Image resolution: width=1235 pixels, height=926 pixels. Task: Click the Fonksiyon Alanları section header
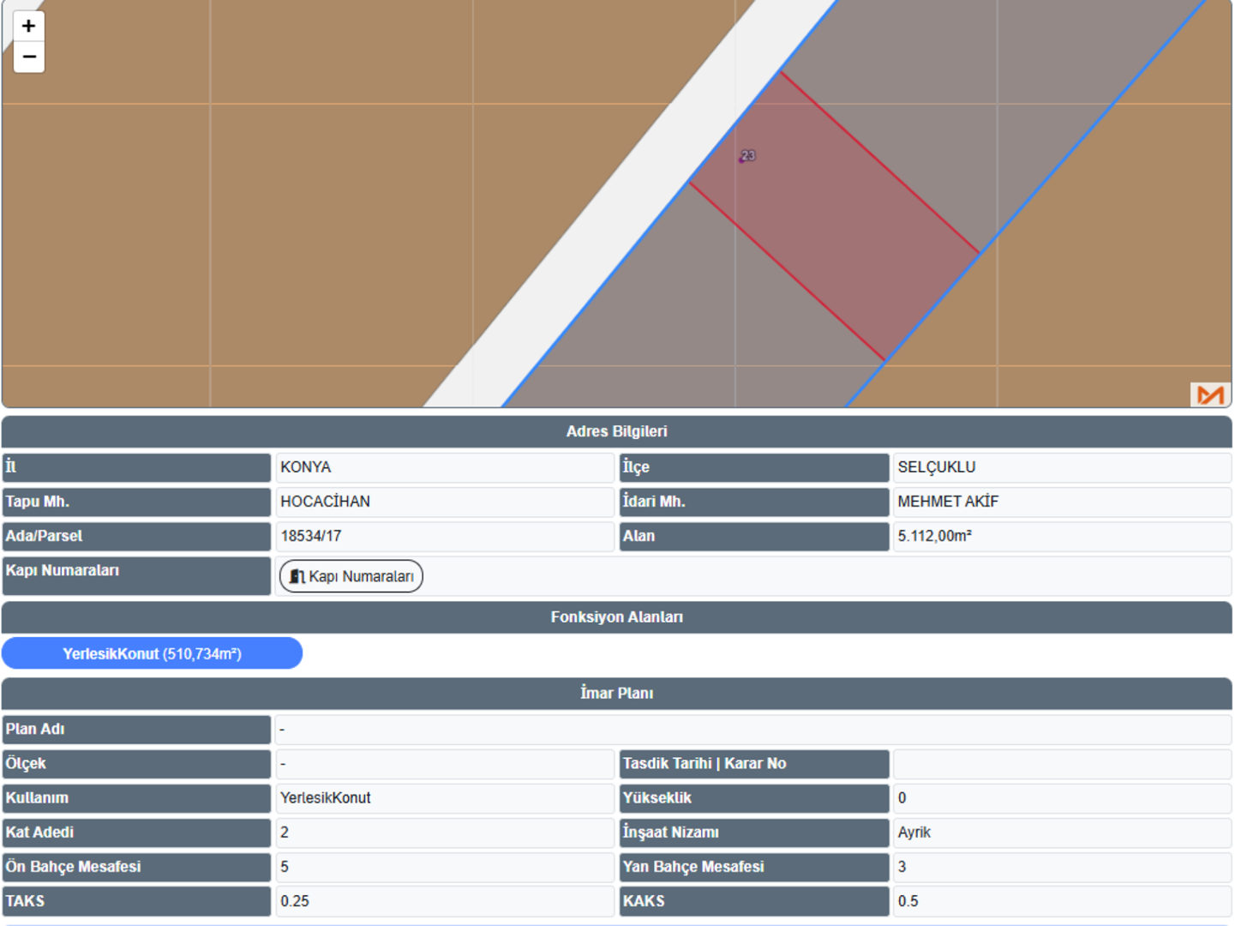pos(616,617)
